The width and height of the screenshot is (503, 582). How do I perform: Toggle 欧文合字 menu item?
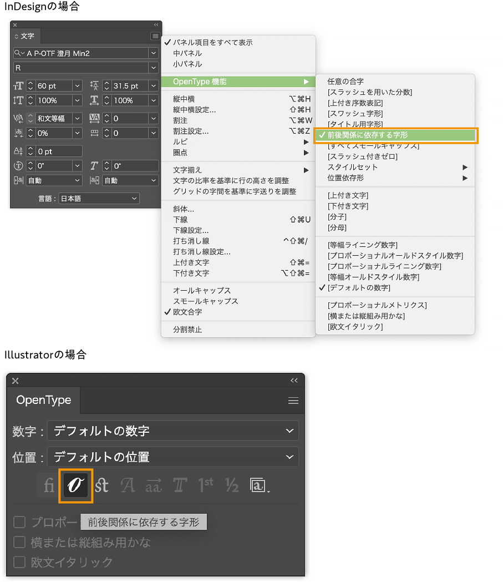238,312
